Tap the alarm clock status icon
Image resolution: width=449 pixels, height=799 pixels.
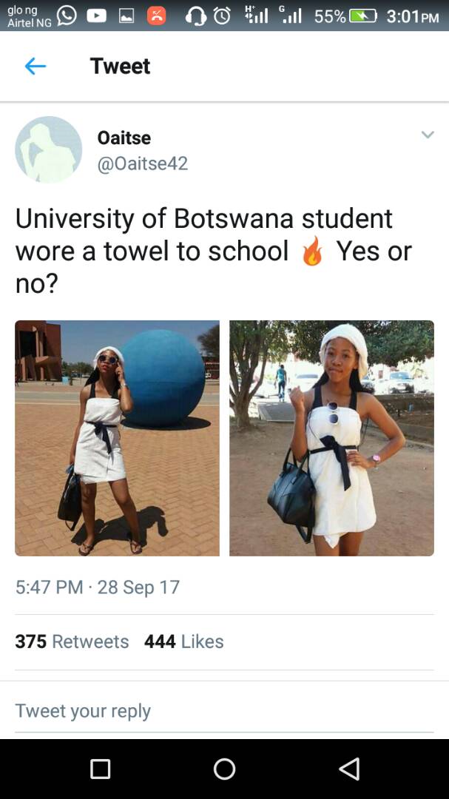[x=222, y=16]
